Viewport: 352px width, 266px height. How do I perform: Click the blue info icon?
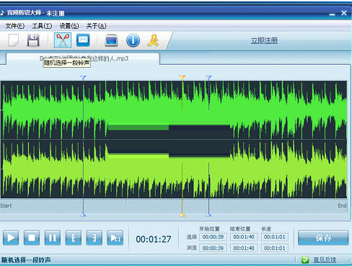coord(133,40)
